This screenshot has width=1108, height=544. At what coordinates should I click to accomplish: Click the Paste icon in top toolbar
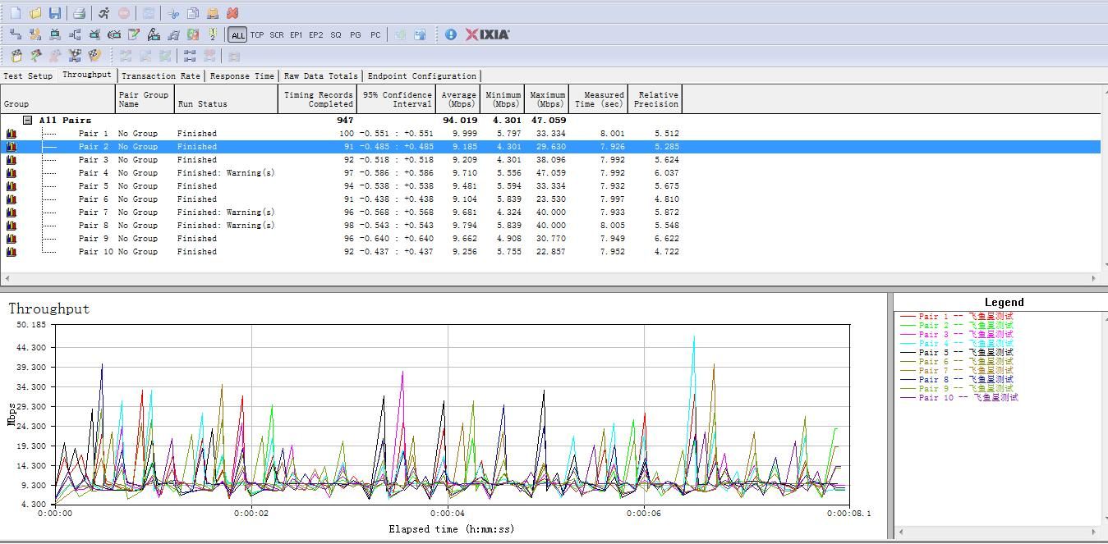[x=213, y=13]
